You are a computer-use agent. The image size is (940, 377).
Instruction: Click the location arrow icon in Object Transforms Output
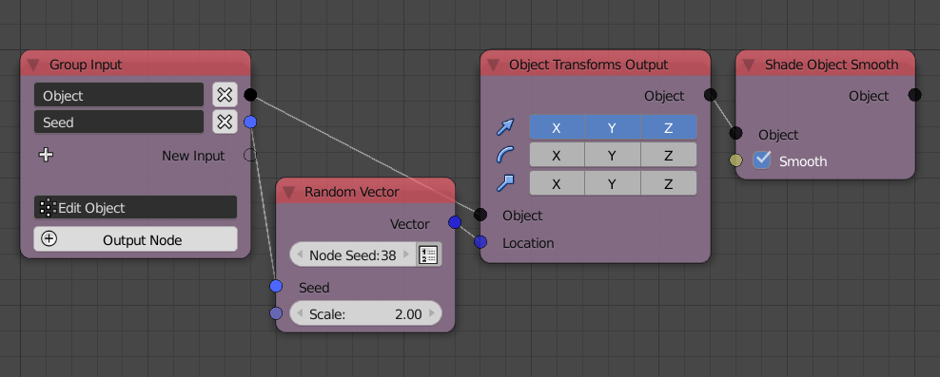[505, 127]
